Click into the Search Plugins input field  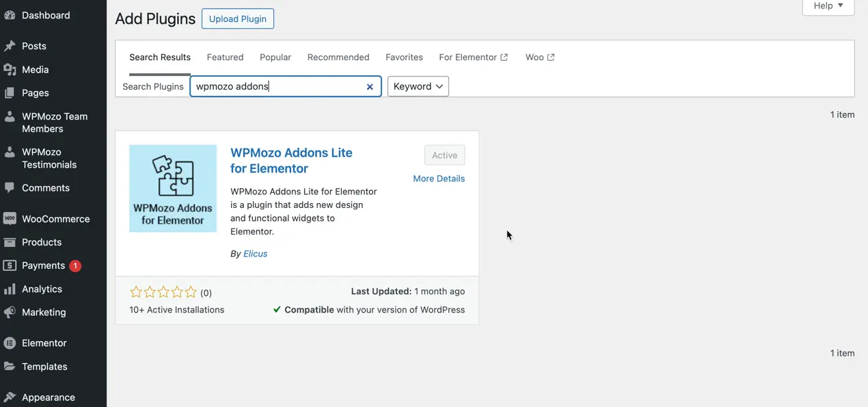pyautogui.click(x=277, y=87)
